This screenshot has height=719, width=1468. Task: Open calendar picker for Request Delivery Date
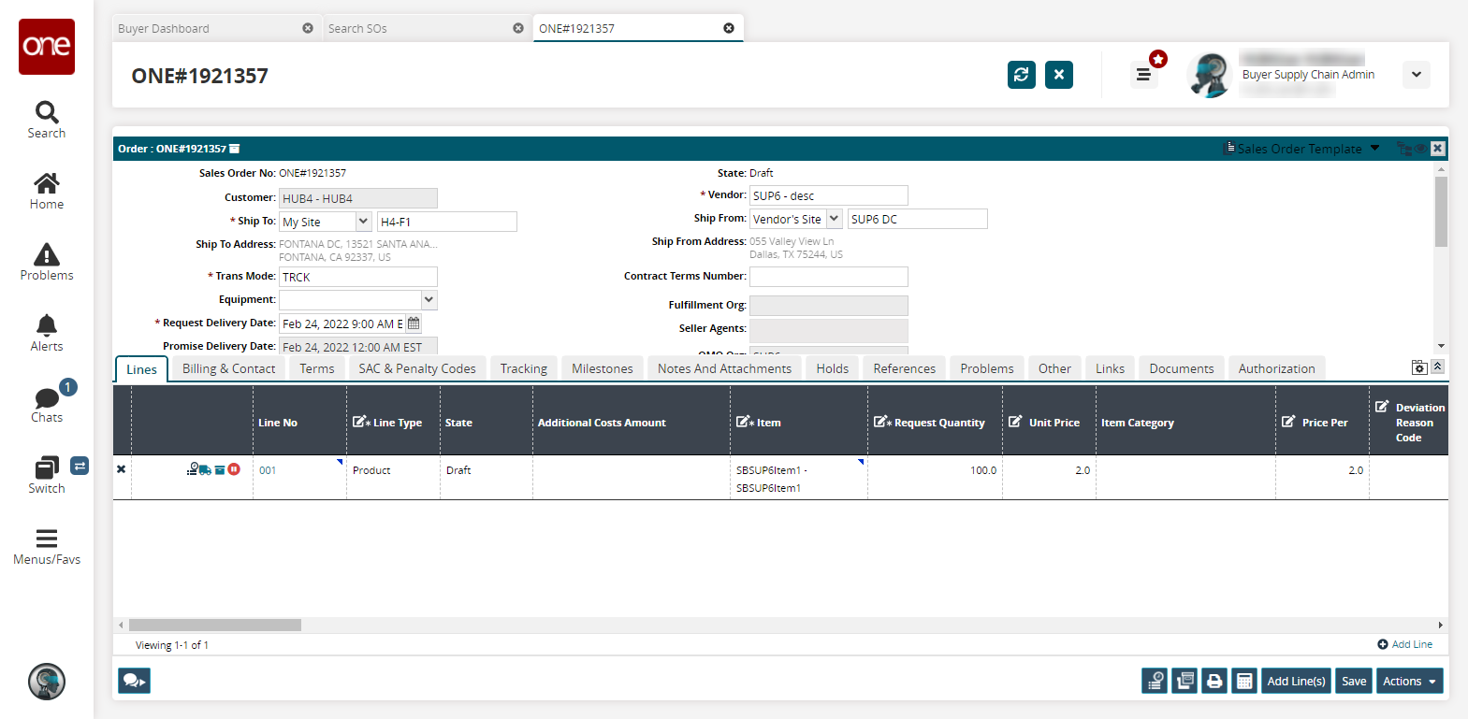414,324
